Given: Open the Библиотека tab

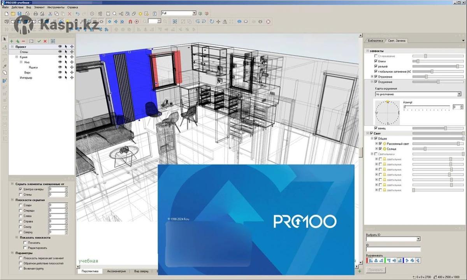Looking at the screenshot, I should coord(375,40).
